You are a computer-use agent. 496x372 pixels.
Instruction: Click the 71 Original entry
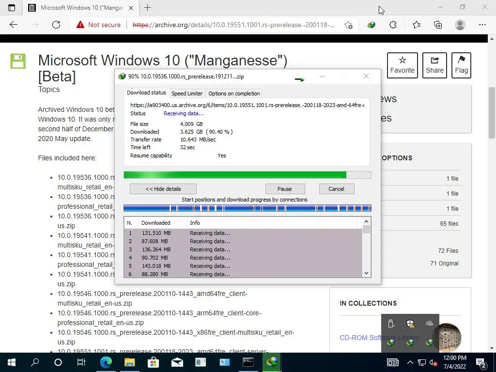444,263
